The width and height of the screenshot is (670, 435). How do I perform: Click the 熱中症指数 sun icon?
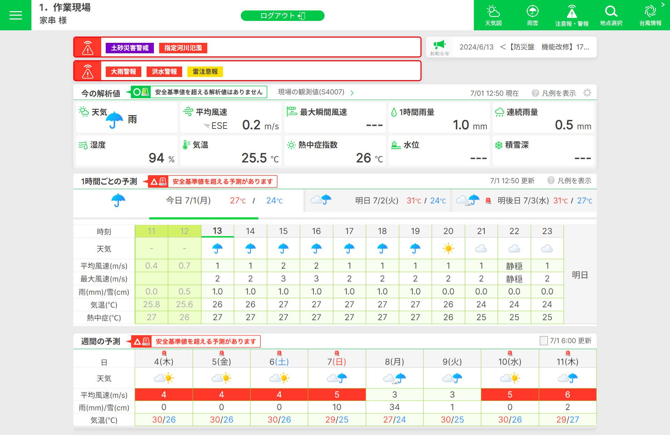tap(291, 145)
